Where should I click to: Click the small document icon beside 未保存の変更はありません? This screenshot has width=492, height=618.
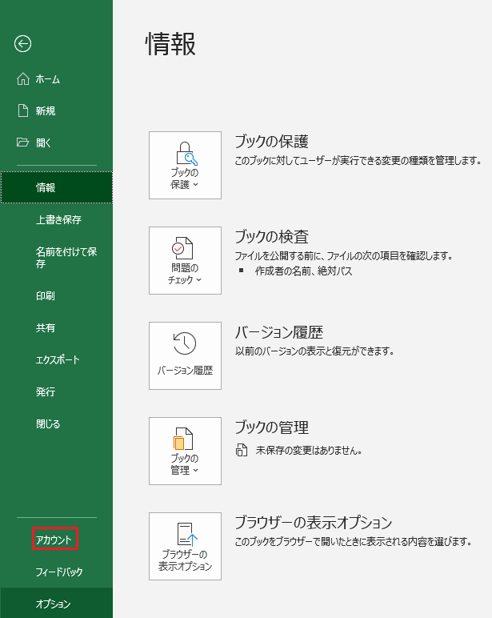241,451
